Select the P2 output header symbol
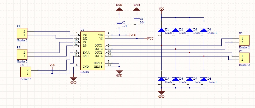The height and width of the screenshot is (108, 255). (242, 40)
